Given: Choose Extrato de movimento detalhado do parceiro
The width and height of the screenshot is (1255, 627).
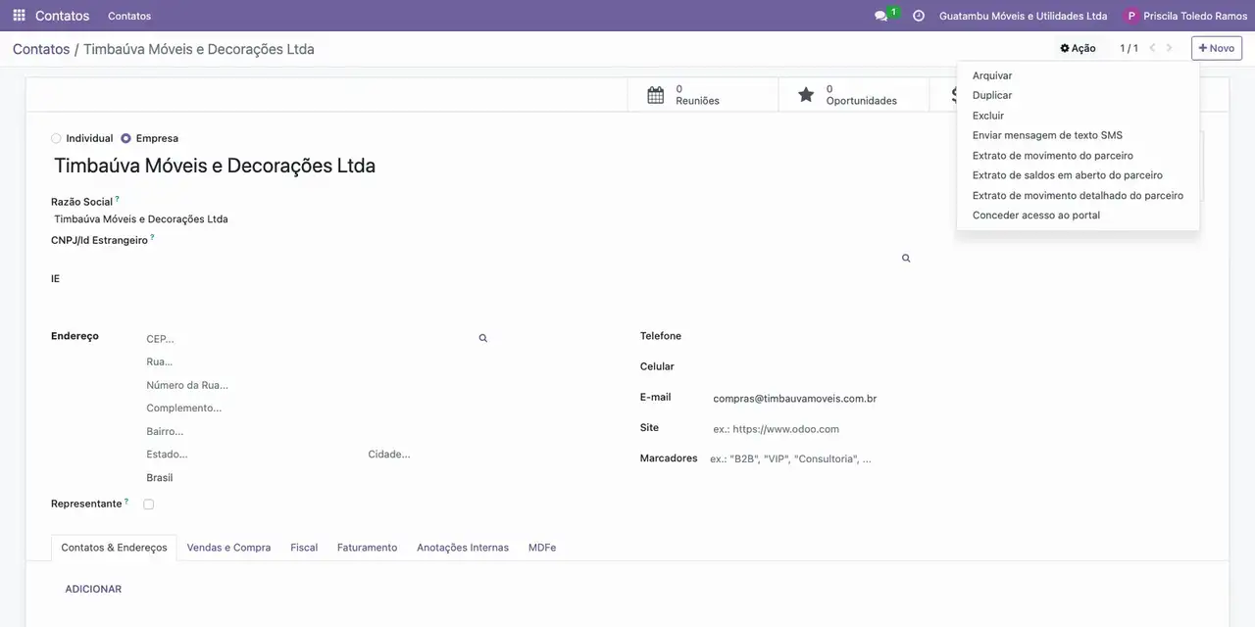Looking at the screenshot, I should coord(1078,195).
